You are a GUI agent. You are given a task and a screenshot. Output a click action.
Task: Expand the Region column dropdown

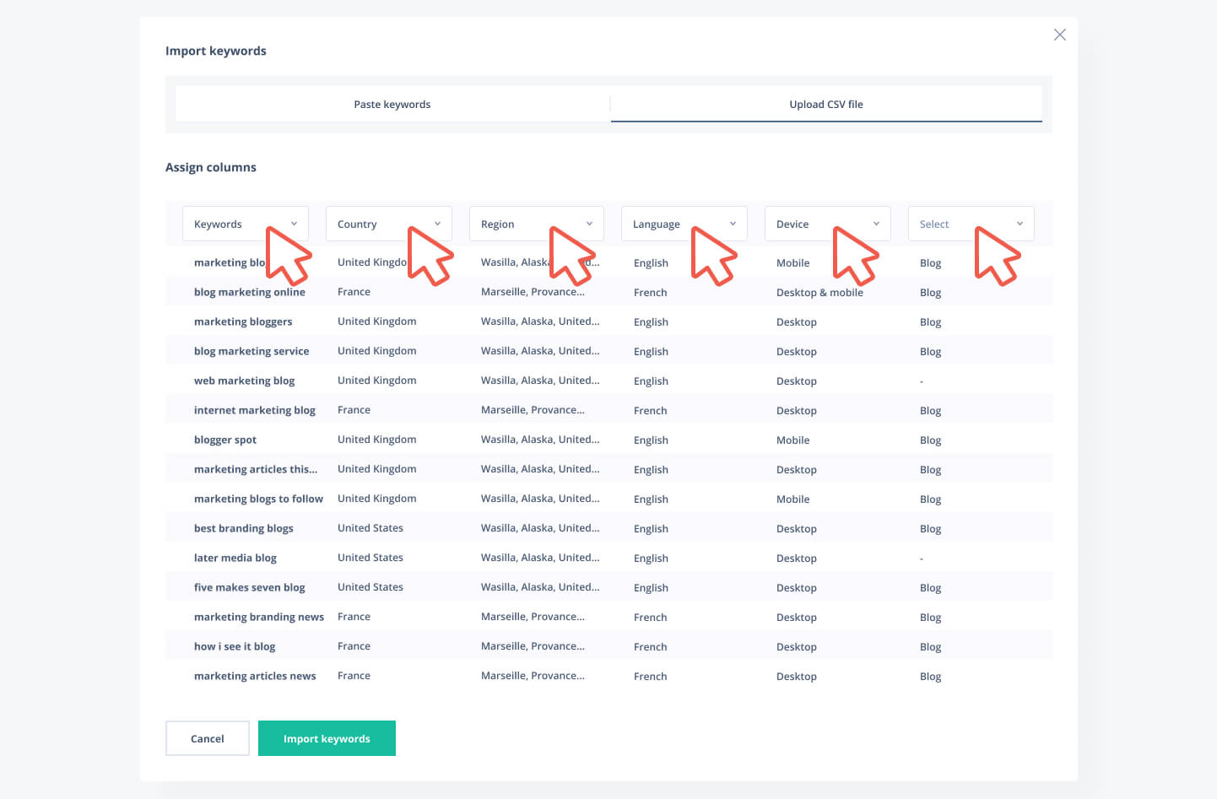(536, 224)
